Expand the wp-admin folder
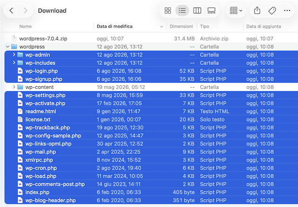Image resolution: width=298 pixels, height=207 pixels. [x=14, y=55]
